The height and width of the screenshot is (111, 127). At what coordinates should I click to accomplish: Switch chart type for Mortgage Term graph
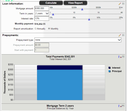120,106
